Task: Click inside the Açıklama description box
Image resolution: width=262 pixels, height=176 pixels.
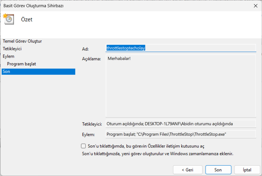Action: [181, 86]
